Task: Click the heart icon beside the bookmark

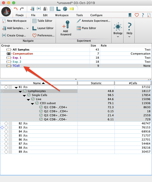Action: pos(137,15)
